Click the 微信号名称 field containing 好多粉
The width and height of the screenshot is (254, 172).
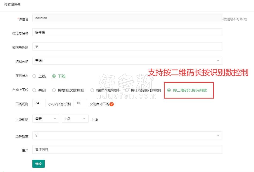[x=127, y=32]
